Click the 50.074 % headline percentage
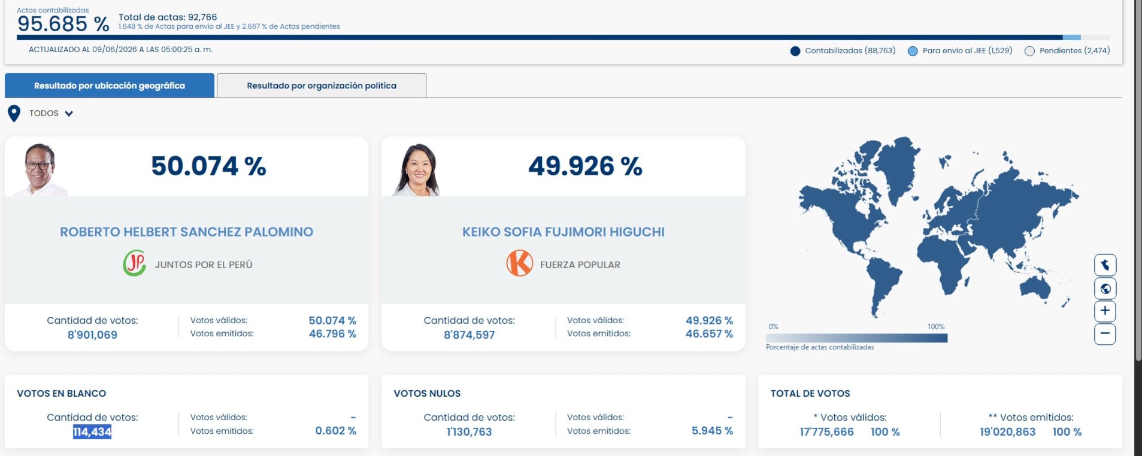Viewport: 1142px width, 456px height. click(x=208, y=166)
